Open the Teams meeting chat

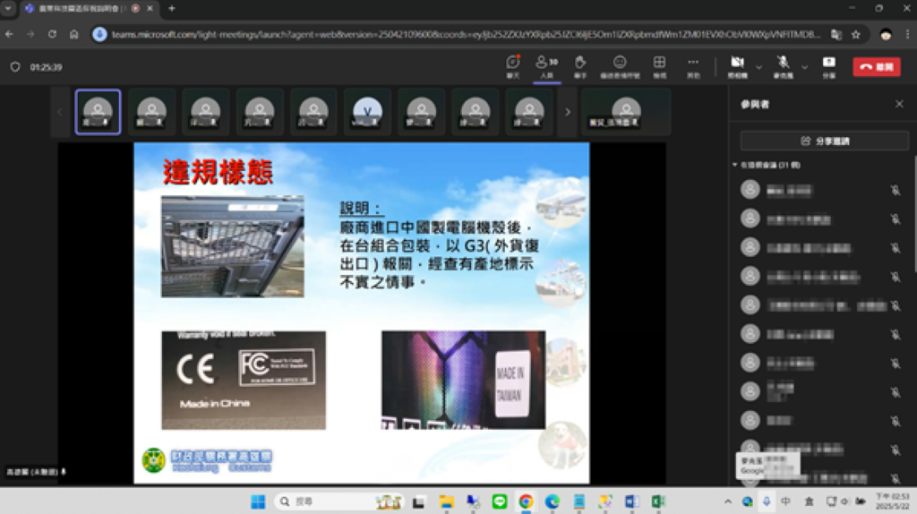pos(513,65)
